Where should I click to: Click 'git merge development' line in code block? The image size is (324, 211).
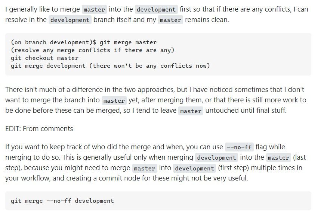tap(110, 66)
